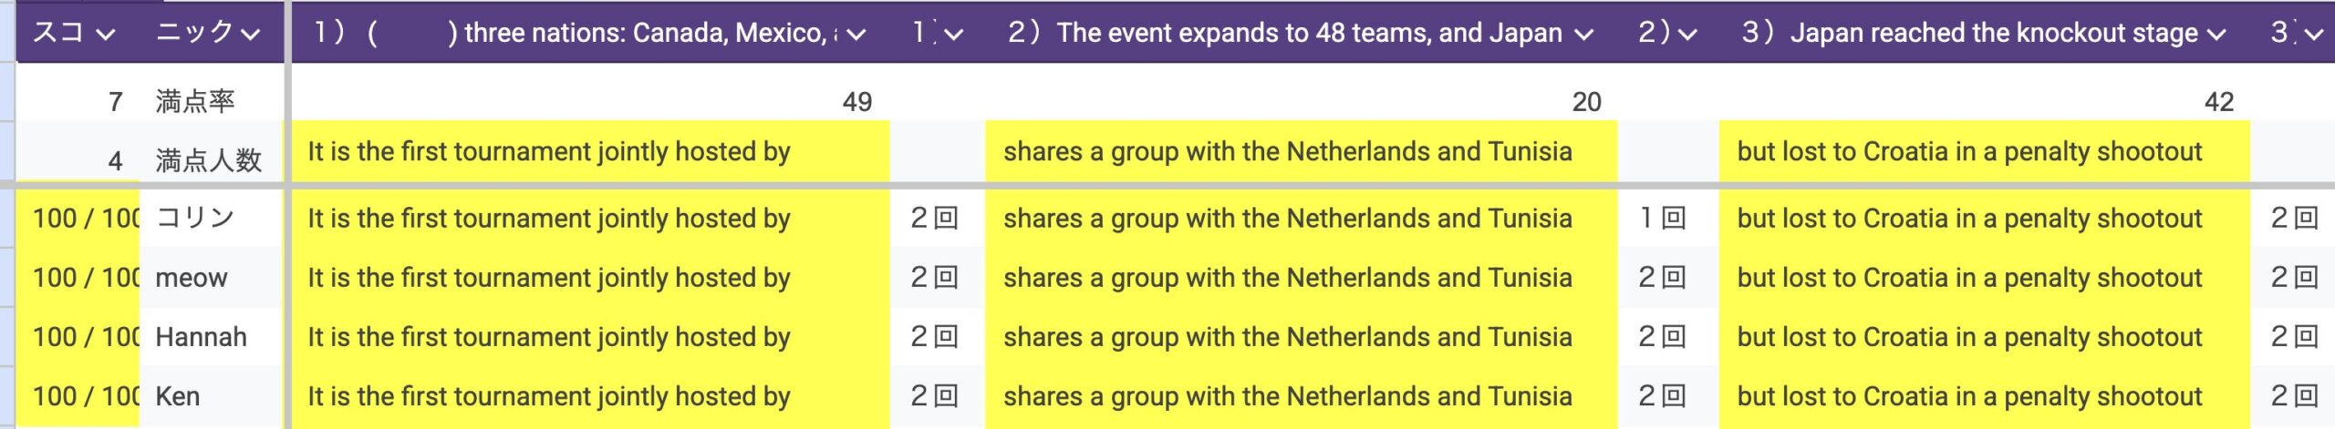Select the cell showing value 49
This screenshot has height=429, width=2335.
(856, 101)
